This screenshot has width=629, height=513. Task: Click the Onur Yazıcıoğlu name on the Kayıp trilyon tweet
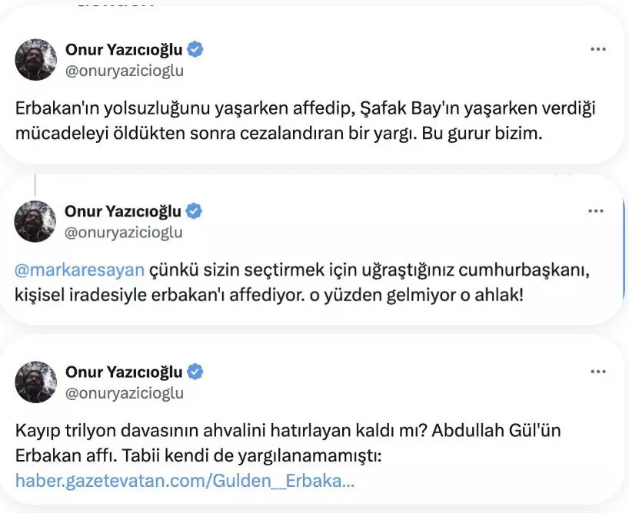[x=124, y=372]
